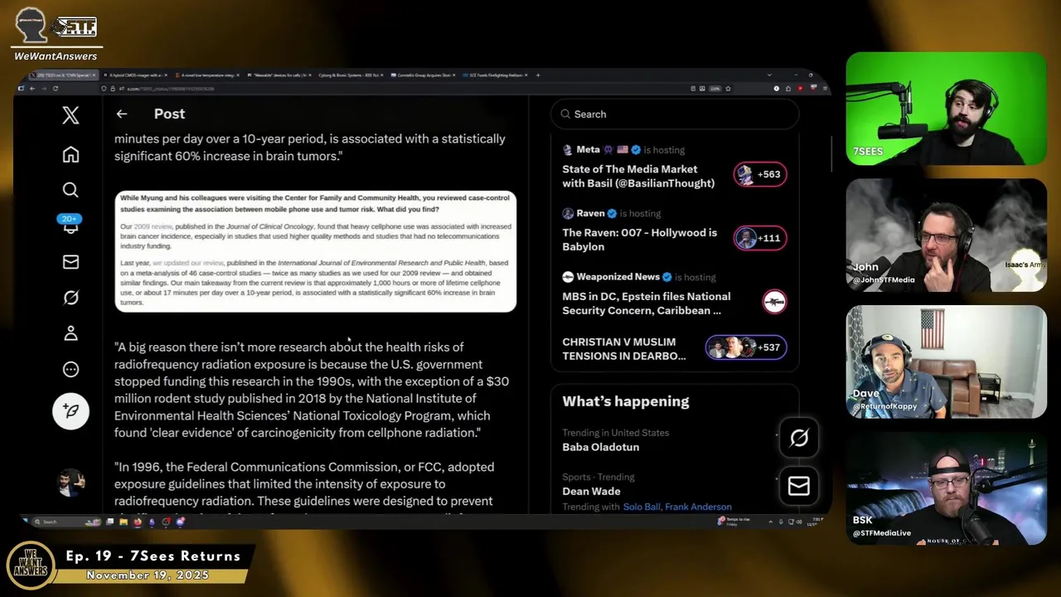Click the page scrollbar on right edge

(831, 153)
